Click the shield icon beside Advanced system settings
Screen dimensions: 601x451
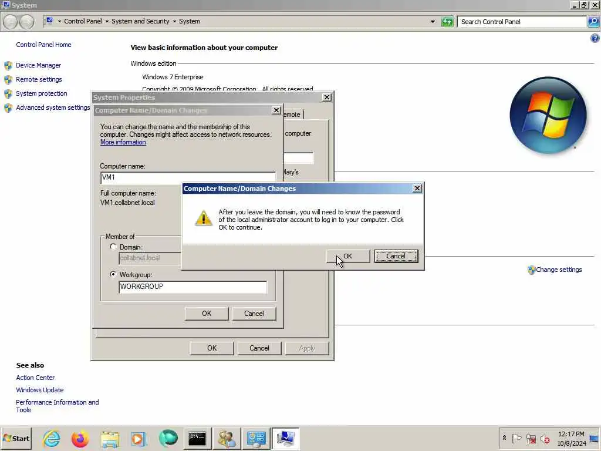[8, 108]
